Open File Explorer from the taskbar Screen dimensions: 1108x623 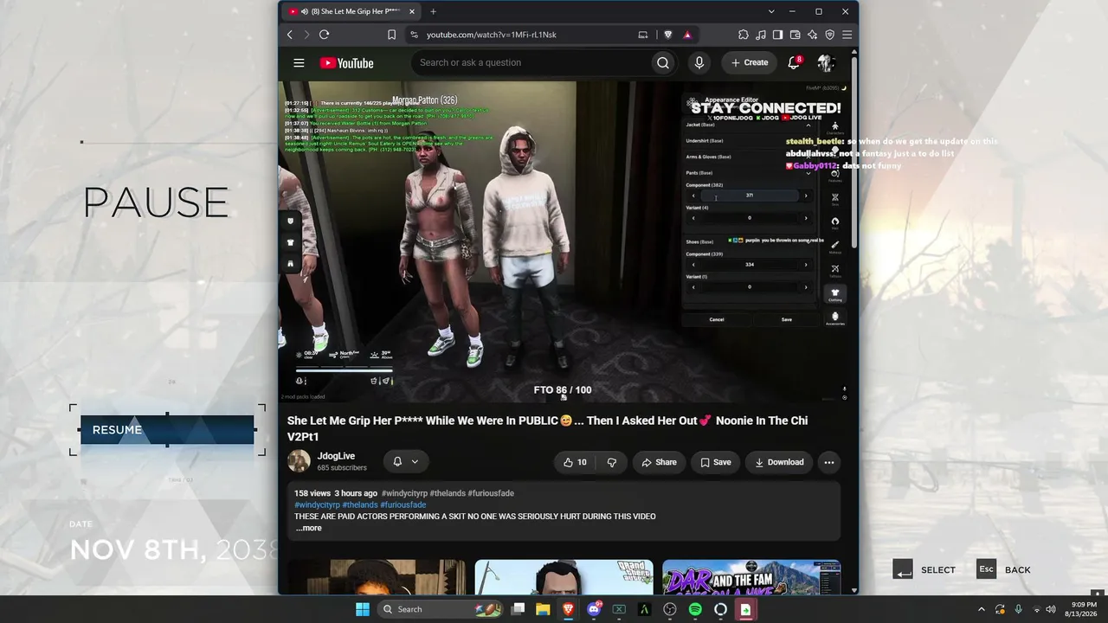point(543,609)
